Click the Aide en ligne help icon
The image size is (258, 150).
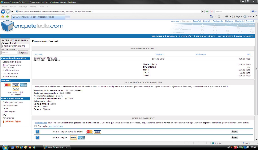(4, 121)
